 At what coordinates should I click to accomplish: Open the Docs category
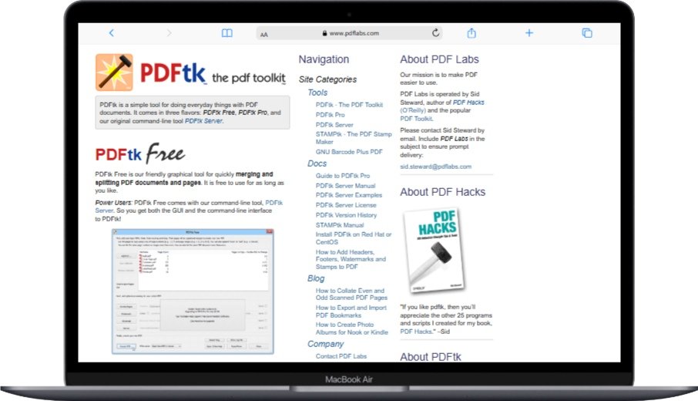pyautogui.click(x=317, y=163)
